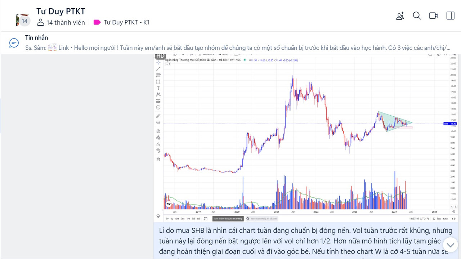The image size is (461, 259).
Task: Open the Tư Duy PTKT - K1 tag label
Action: (121, 22)
